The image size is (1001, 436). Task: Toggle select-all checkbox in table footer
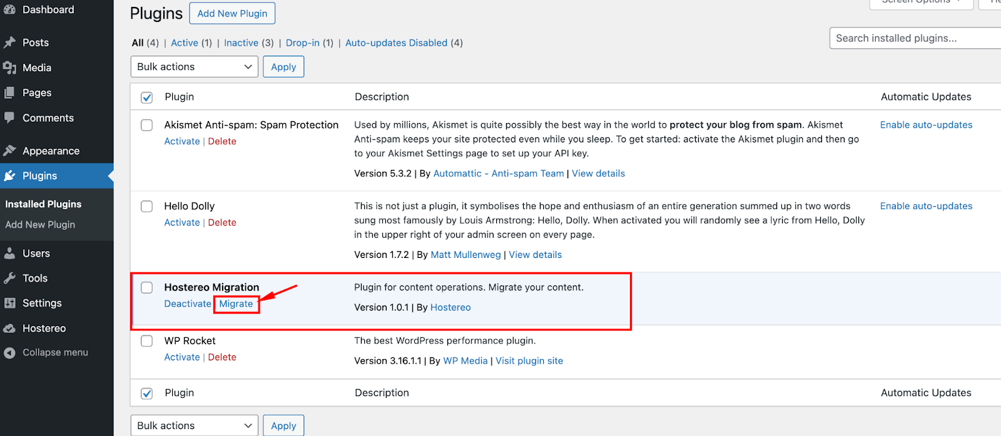click(x=146, y=394)
